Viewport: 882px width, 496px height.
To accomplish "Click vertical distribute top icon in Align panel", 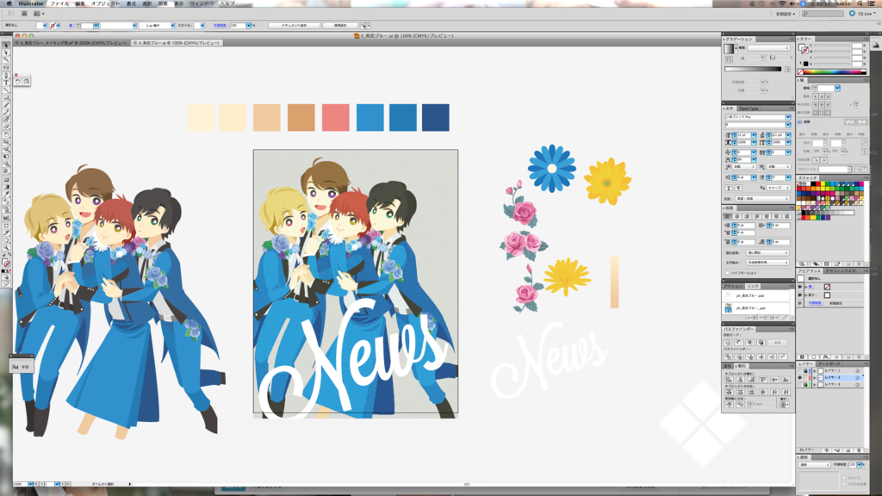I will pos(729,392).
